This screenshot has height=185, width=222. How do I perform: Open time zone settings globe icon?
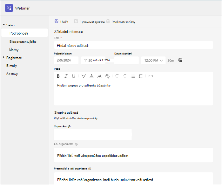click(180, 60)
